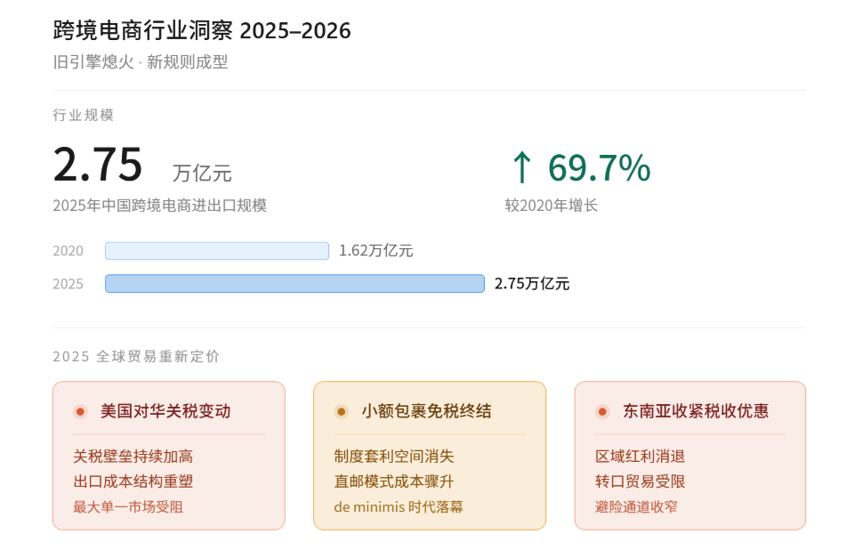Click the 行业规模 section heading
The image size is (846, 550).
pyautogui.click(x=83, y=115)
